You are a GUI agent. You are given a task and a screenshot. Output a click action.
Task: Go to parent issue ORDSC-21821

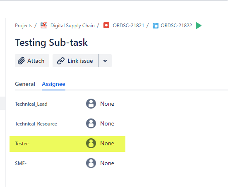coord(128,26)
